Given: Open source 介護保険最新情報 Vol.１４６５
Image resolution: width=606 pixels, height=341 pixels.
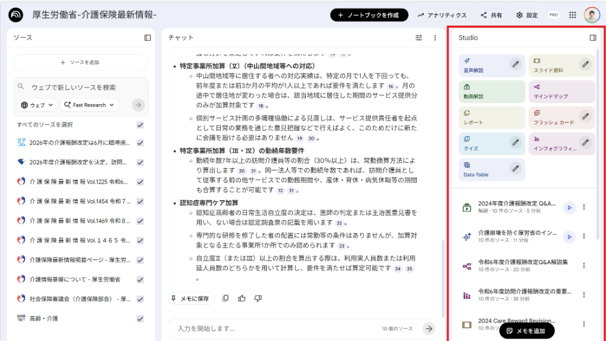Looking at the screenshot, I should click(80, 240).
